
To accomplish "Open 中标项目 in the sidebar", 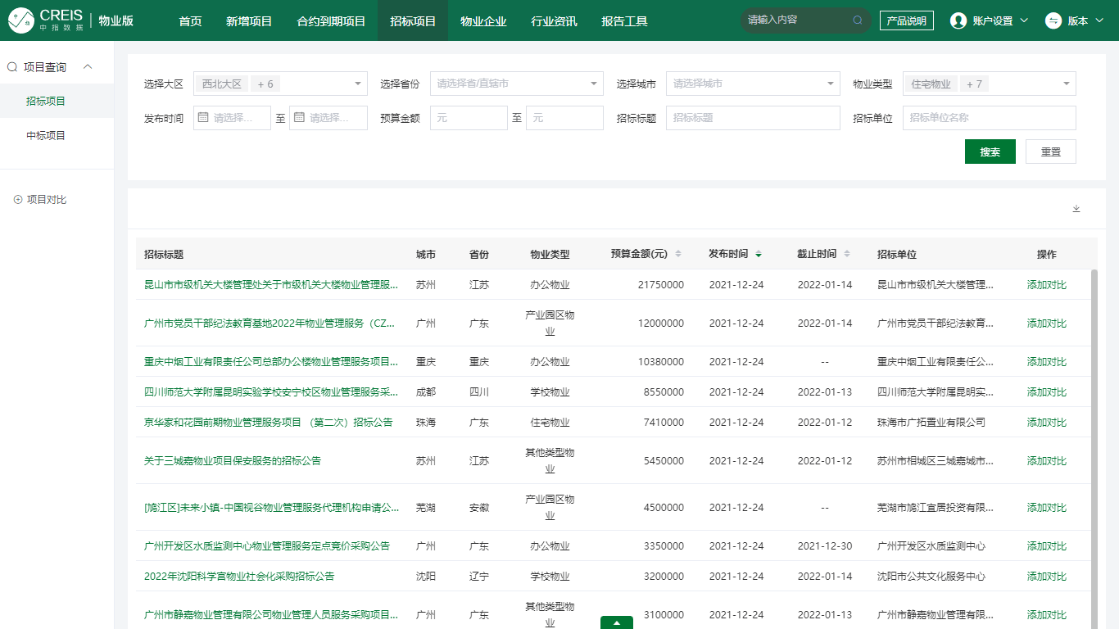I will tap(46, 136).
